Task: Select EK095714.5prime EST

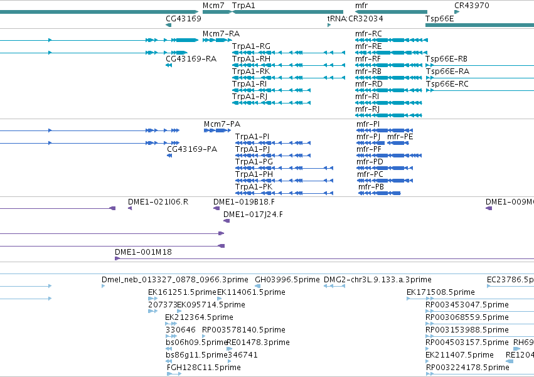Action: tap(179, 311)
